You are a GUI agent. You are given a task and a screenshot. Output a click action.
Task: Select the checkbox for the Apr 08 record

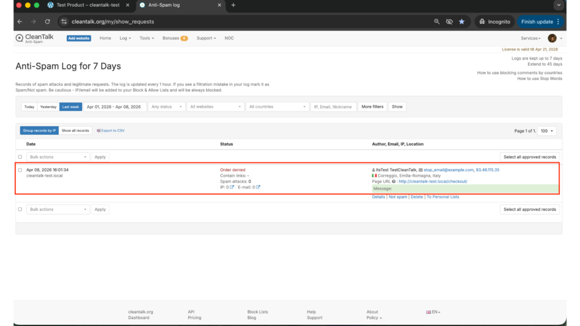coord(20,169)
